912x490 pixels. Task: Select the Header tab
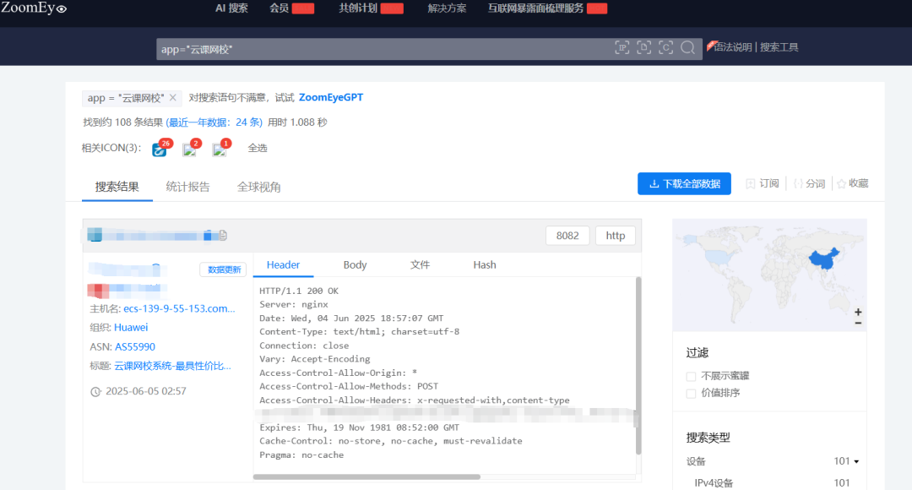coord(283,264)
